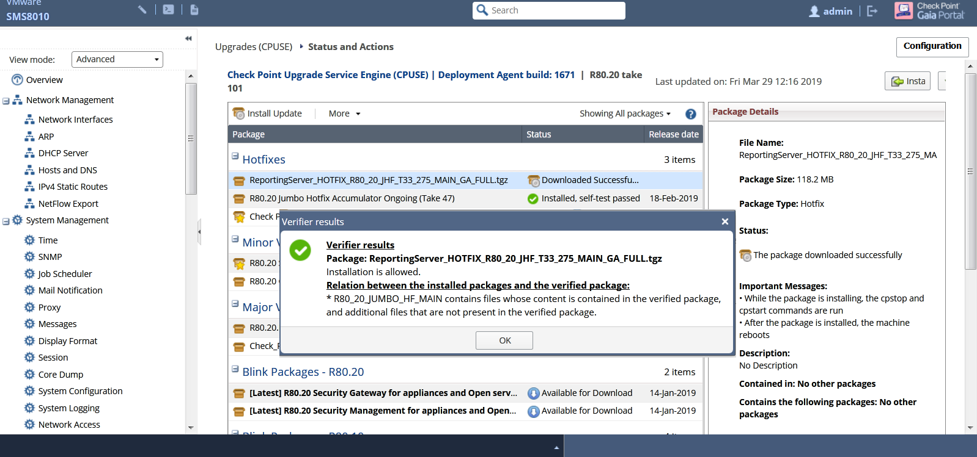Click the Overview icon in the sidebar
Screen dimensions: 977x457
coord(17,80)
